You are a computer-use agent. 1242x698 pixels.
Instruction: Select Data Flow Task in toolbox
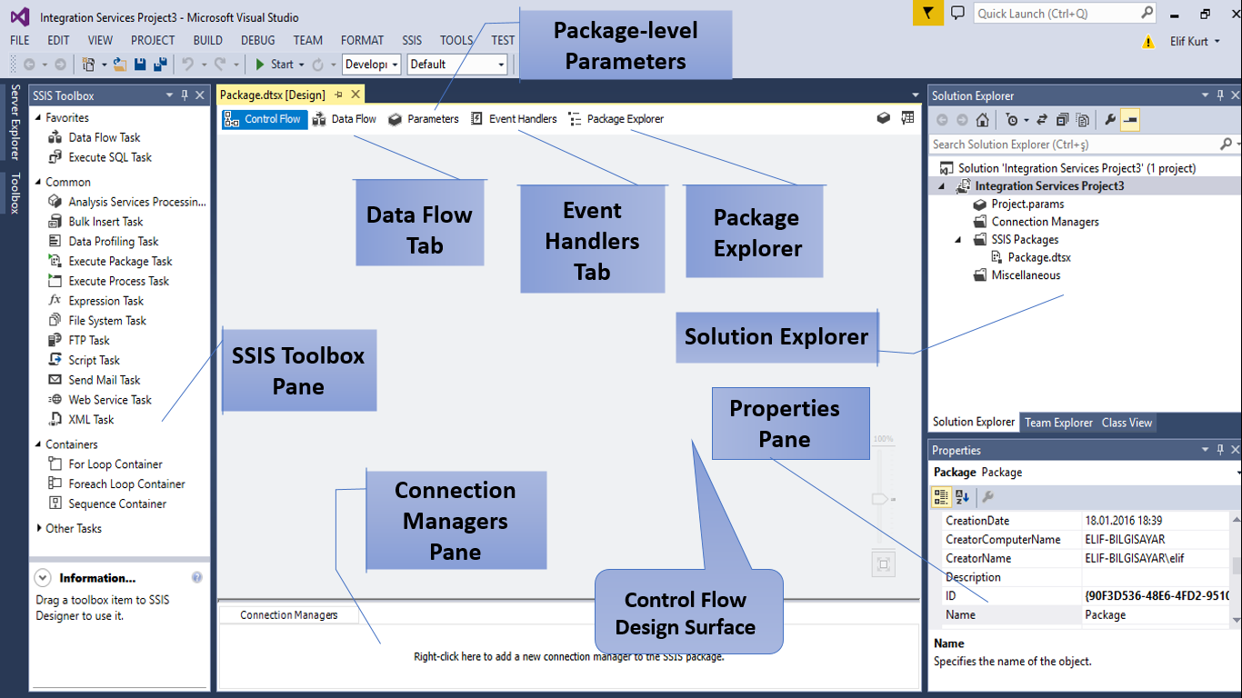(x=104, y=137)
